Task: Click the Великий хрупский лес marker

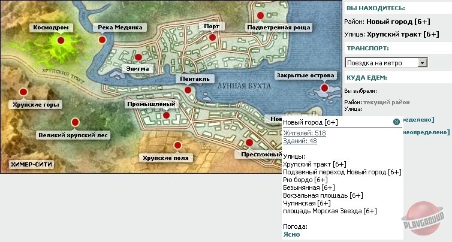Action: pos(75,122)
